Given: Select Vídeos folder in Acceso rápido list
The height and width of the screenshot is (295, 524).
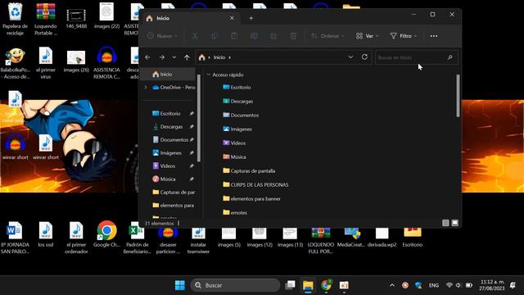Looking at the screenshot, I should point(234,143).
